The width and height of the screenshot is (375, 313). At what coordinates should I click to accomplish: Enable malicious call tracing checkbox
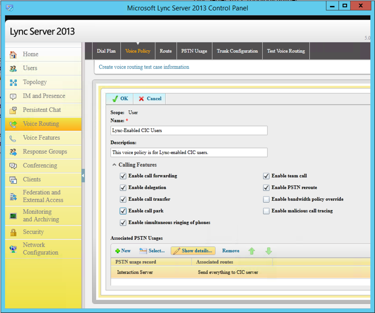click(266, 211)
